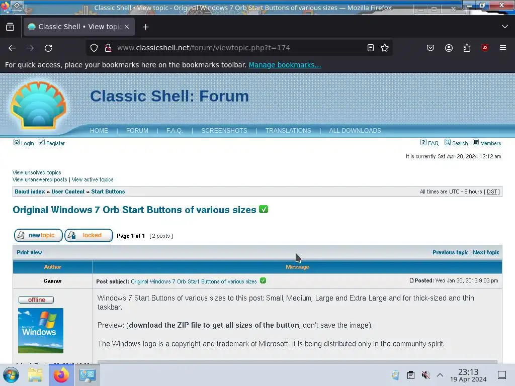Open the TRANSLATIONS navigation item
This screenshot has width=515, height=386.
[288, 131]
